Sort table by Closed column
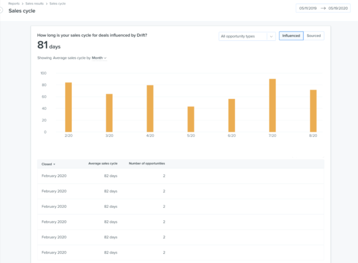The height and width of the screenshot is (263, 358). tap(48, 164)
